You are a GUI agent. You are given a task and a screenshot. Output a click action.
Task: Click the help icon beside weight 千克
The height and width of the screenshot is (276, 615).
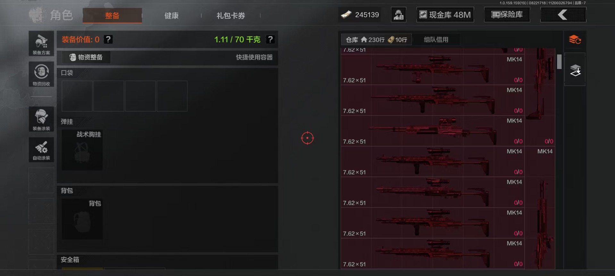(270, 39)
